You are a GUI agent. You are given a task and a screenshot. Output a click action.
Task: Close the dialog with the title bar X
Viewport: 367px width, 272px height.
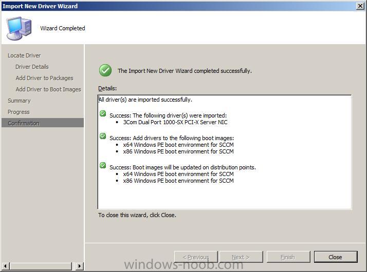click(360, 6)
